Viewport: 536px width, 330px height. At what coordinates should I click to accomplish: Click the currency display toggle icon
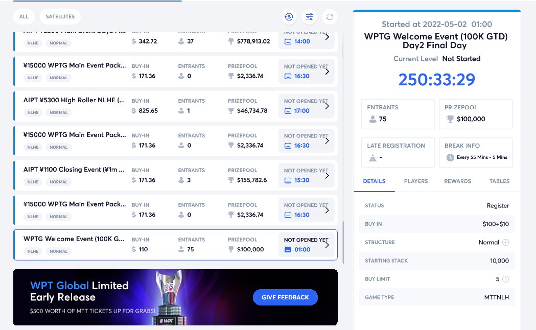coord(289,17)
